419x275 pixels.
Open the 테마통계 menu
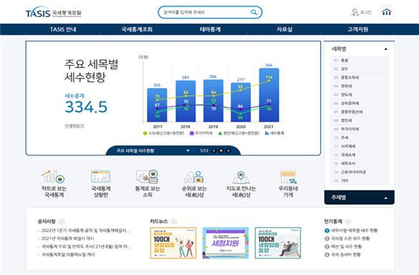tap(210, 29)
